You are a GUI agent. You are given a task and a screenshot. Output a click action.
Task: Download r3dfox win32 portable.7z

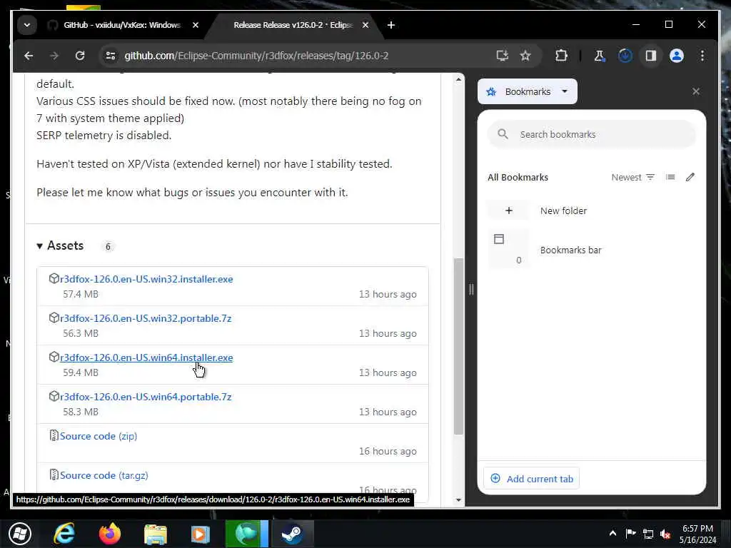[x=146, y=318]
